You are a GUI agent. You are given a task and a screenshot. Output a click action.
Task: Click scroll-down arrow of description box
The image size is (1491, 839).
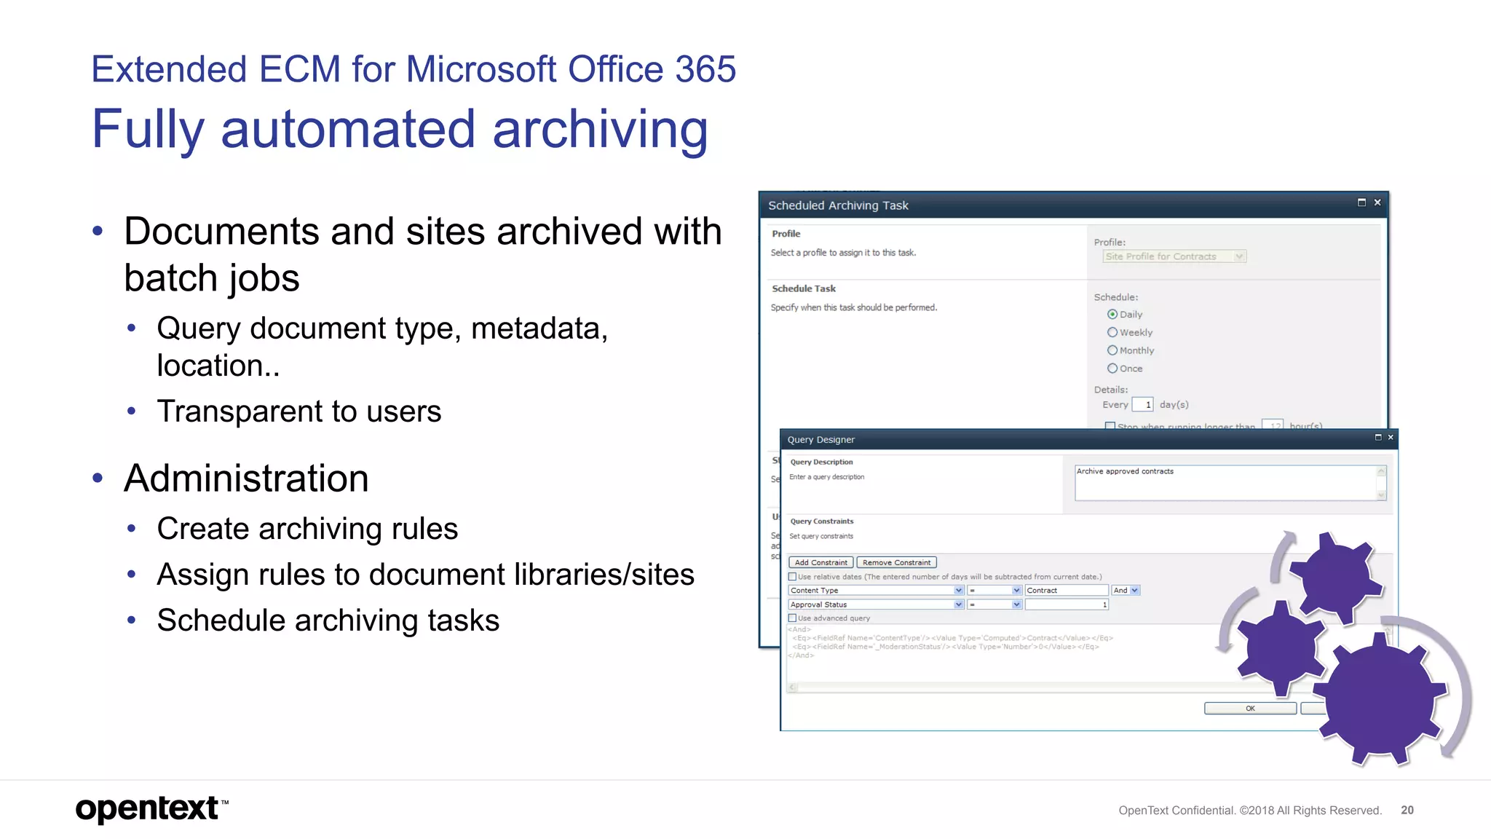[1381, 495]
